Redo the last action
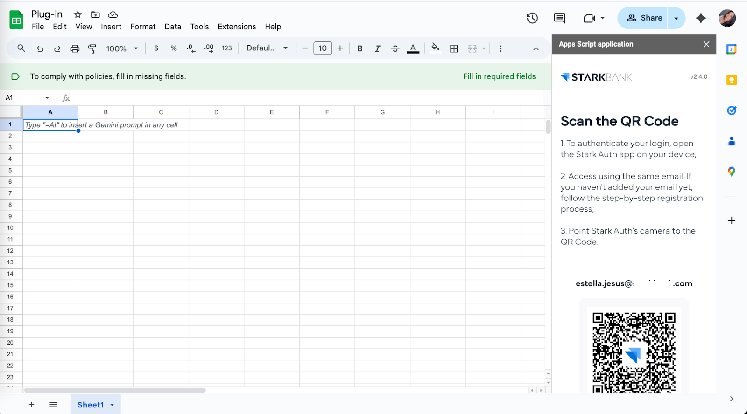The width and height of the screenshot is (747, 414). click(x=57, y=48)
